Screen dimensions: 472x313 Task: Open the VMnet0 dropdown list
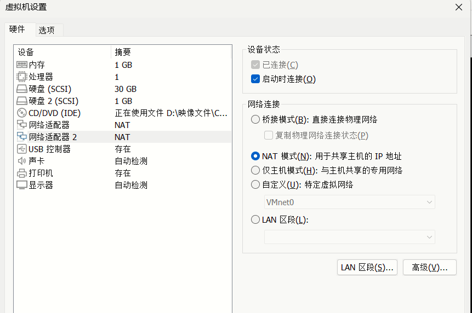tap(350, 202)
